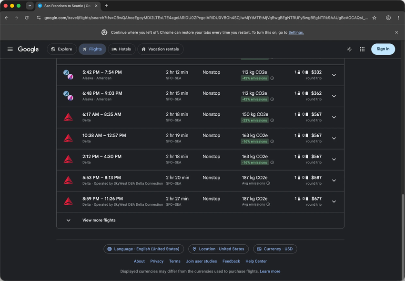This screenshot has height=281, width=405.
Task: Show Avg emissions info for $587 flight
Action: tap(268, 183)
